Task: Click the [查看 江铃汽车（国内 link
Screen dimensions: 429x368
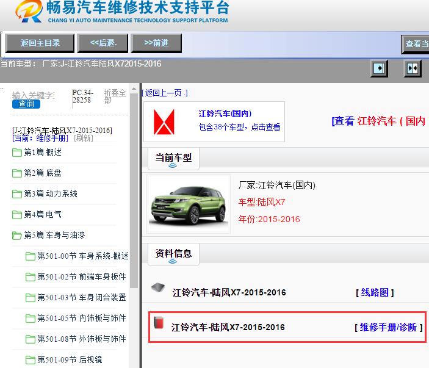Action: click(x=380, y=121)
